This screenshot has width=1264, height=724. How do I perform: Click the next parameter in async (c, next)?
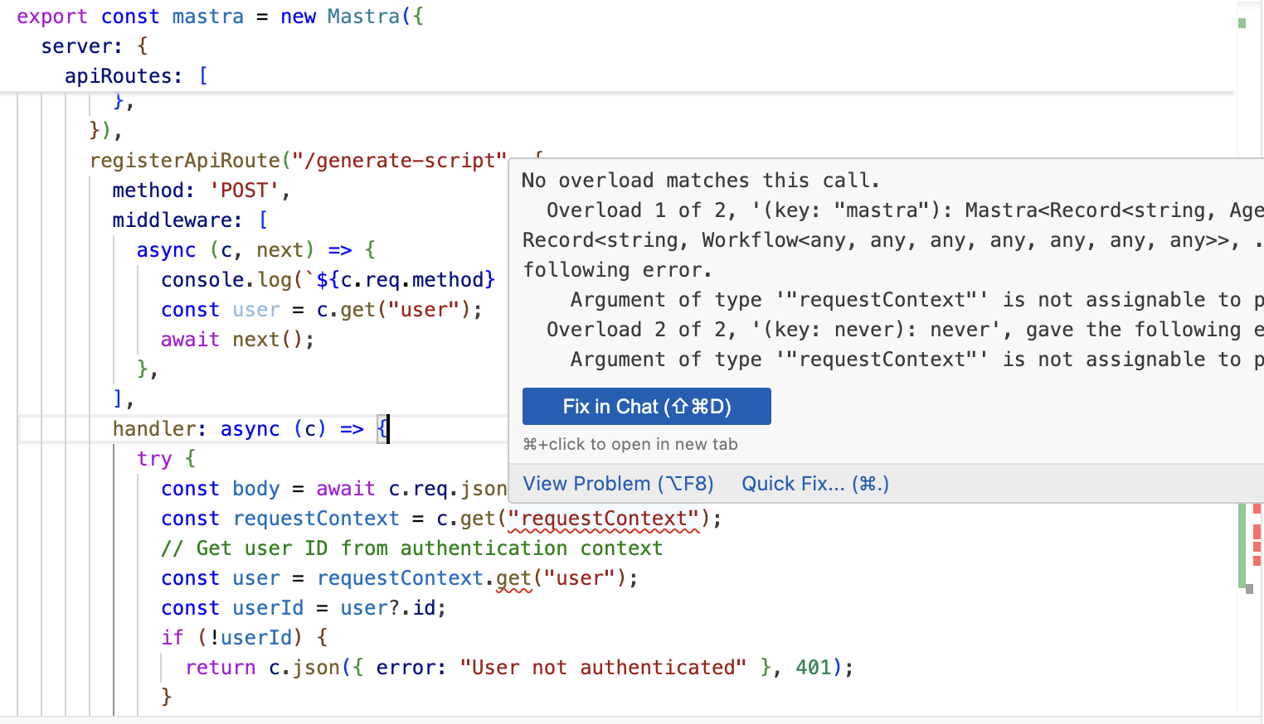click(x=280, y=250)
